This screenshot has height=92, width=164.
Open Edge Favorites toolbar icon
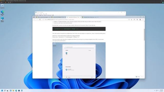tap(134, 19)
